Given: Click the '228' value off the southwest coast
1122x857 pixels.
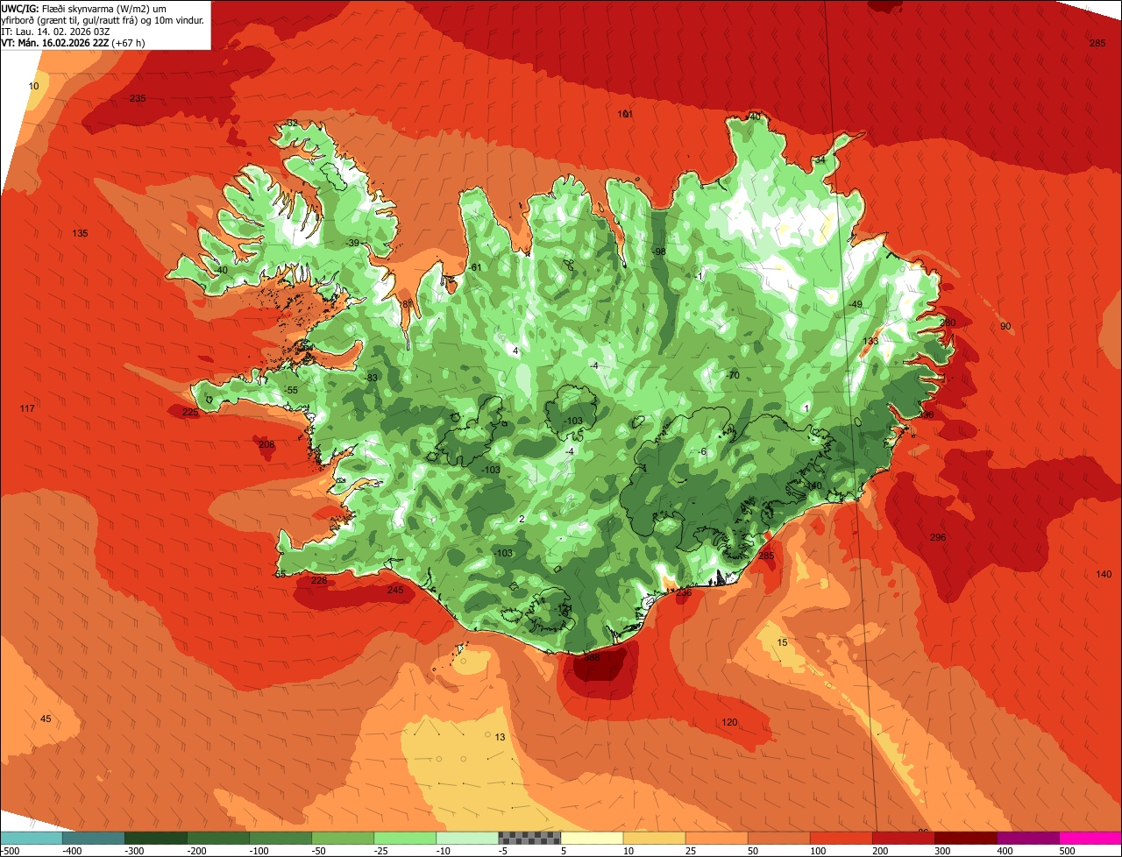Looking at the screenshot, I should [319, 580].
